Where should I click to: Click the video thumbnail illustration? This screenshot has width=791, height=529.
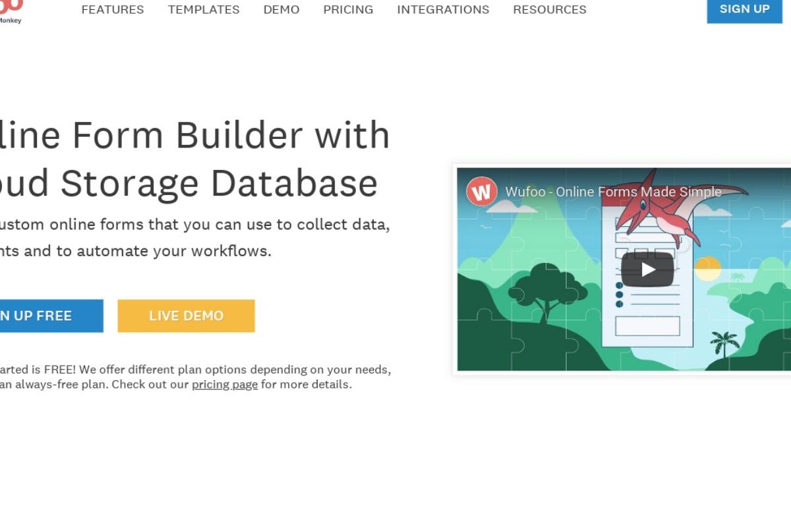624,269
